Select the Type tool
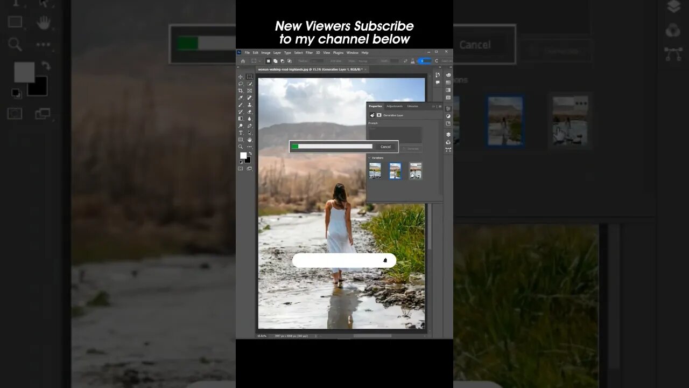Viewport: 689px width, 388px height. click(x=240, y=133)
